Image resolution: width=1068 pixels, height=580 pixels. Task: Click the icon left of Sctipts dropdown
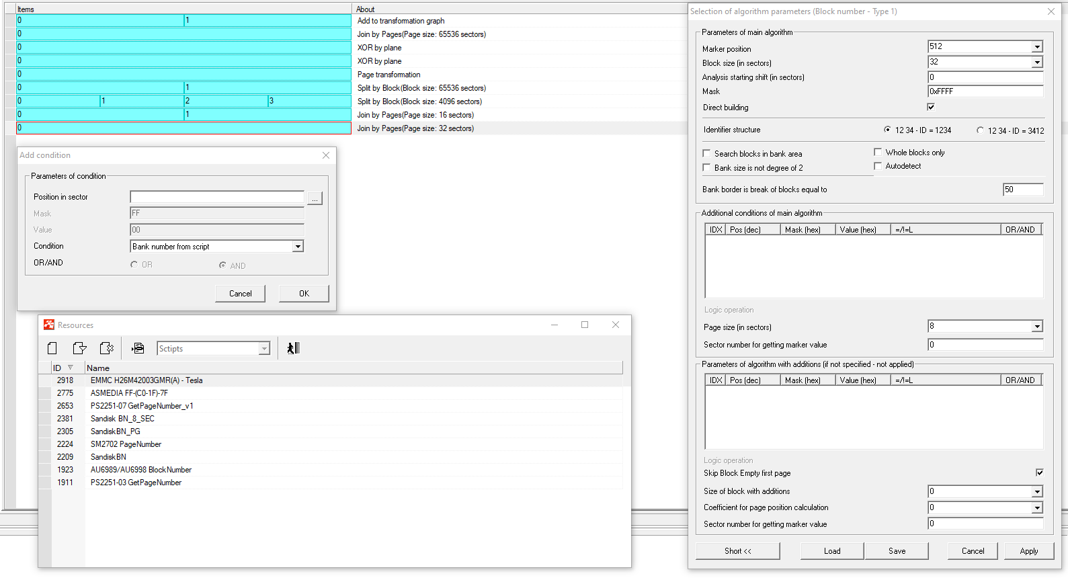point(138,348)
